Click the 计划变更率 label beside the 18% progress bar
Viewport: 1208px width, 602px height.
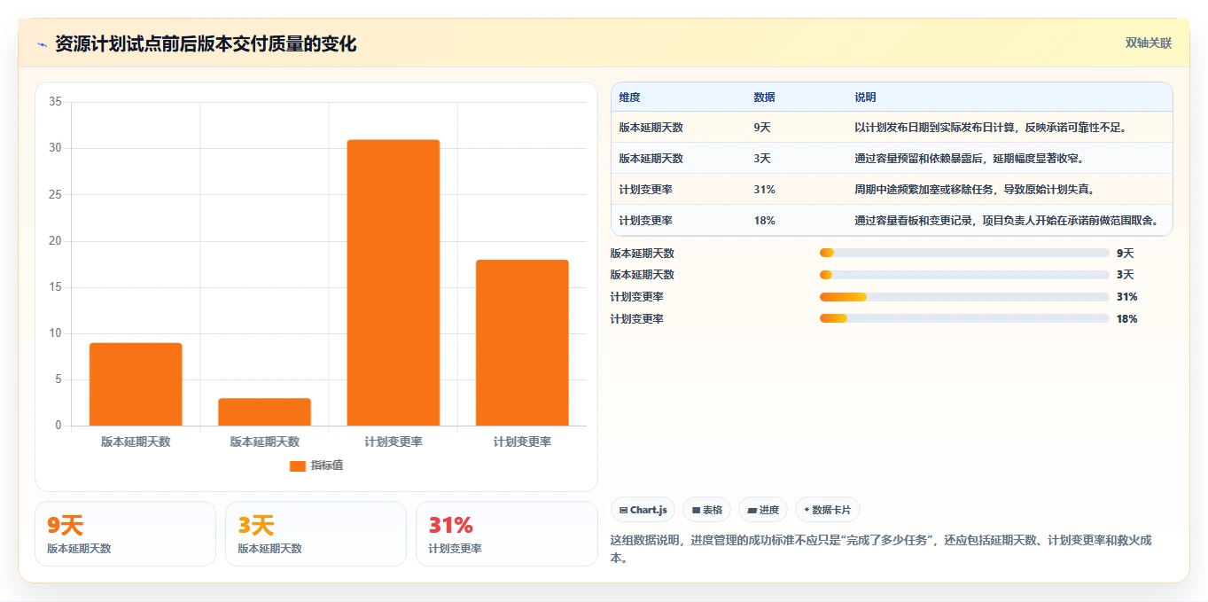tap(636, 318)
